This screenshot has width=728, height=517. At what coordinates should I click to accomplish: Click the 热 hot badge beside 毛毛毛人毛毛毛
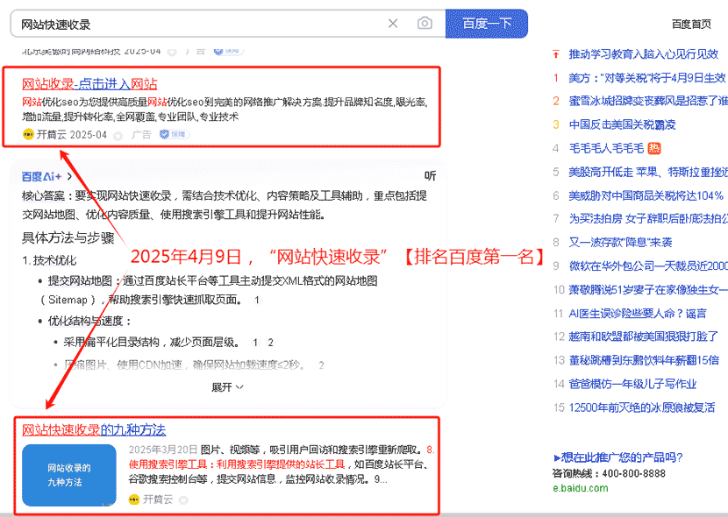[653, 148]
